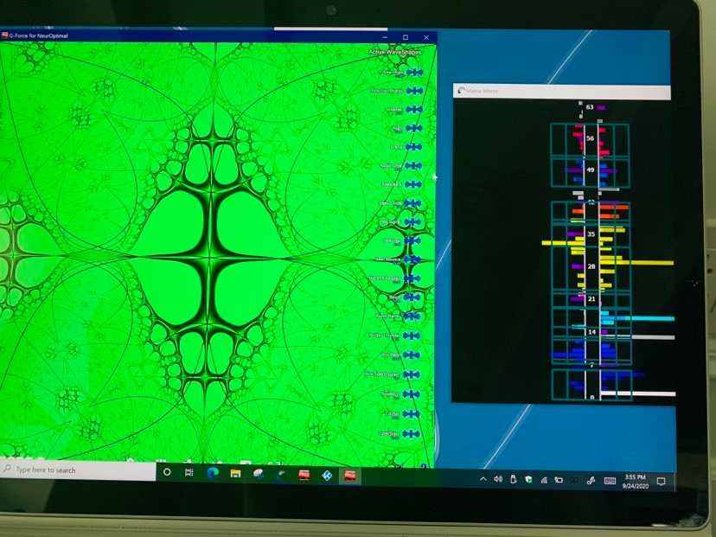Select the 21 frequency label in Matrix Mirror

click(591, 299)
